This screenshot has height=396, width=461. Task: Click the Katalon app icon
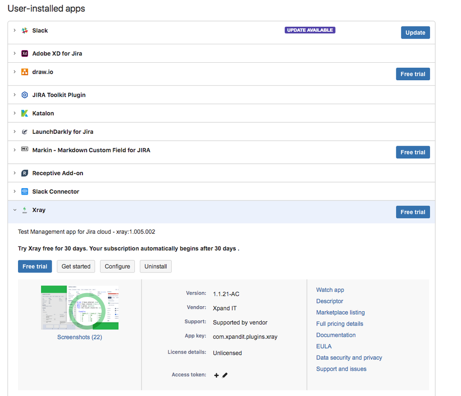(x=25, y=113)
